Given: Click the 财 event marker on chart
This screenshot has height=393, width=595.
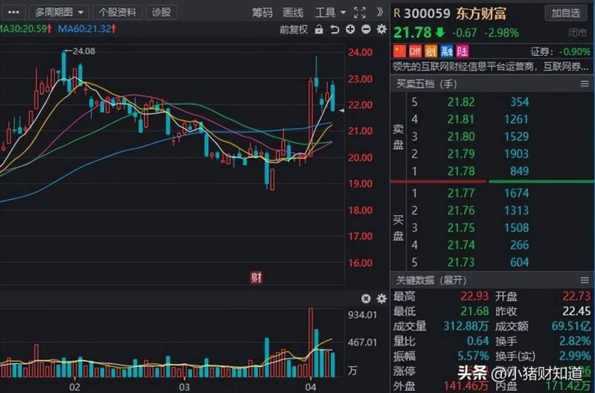Looking at the screenshot, I should click(256, 278).
